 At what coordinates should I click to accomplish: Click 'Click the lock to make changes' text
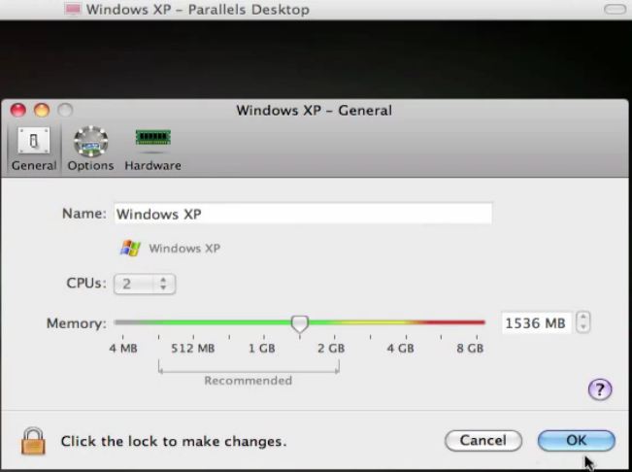pyautogui.click(x=174, y=441)
